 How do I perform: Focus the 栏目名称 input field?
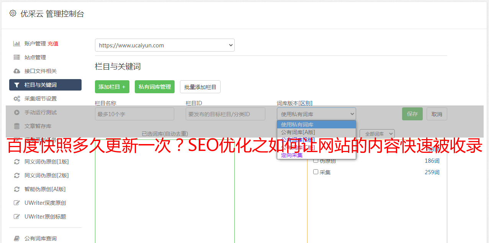pyautogui.click(x=134, y=114)
